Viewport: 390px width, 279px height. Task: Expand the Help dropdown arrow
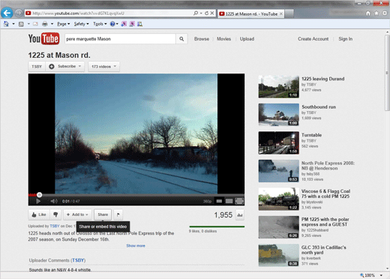point(117,24)
